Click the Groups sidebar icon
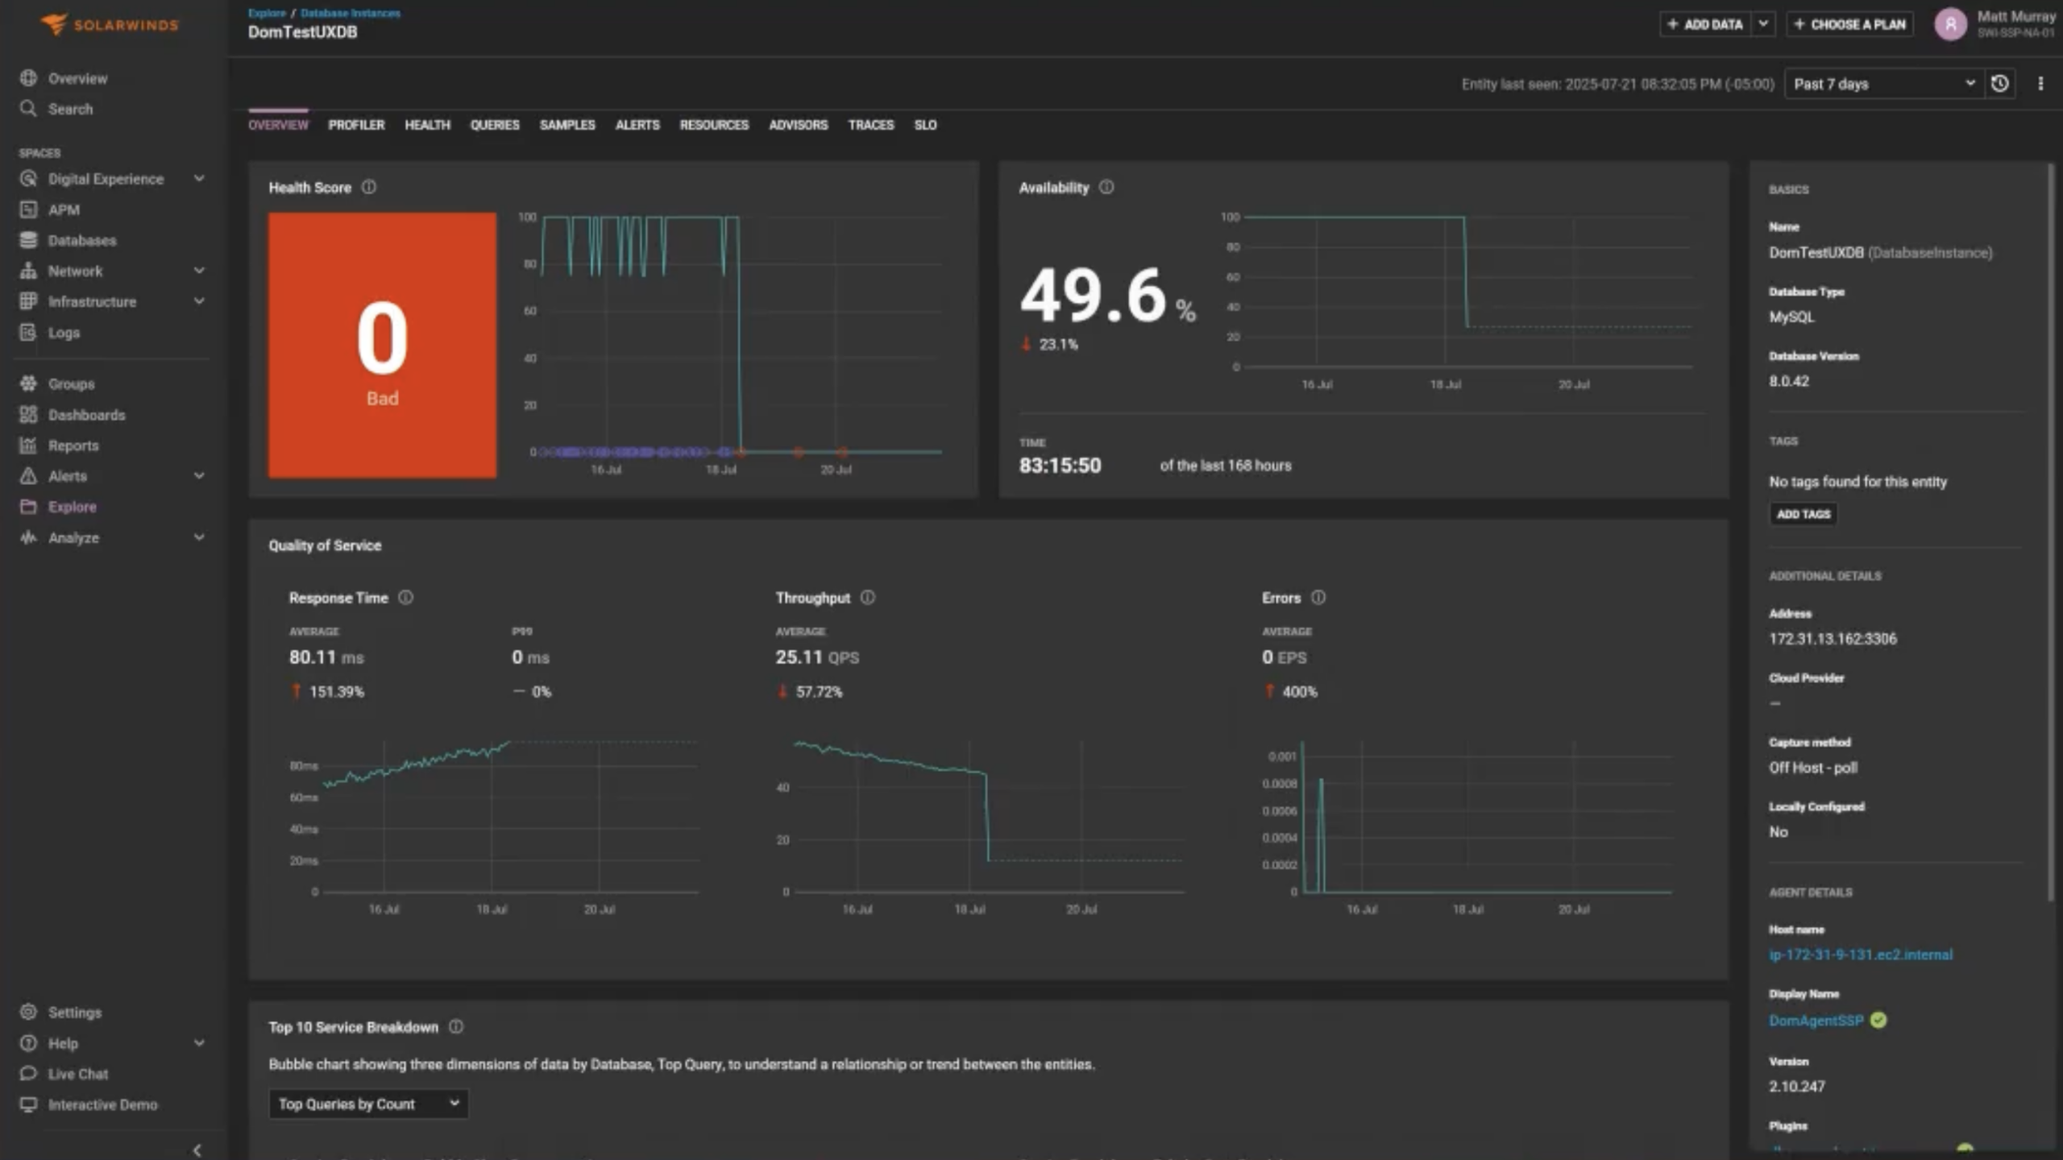The image size is (2063, 1160). tap(29, 383)
